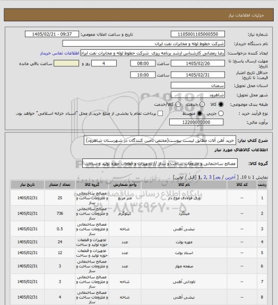Click the نام کالا column header
Screen dimensions: 278x305
coord(184,185)
